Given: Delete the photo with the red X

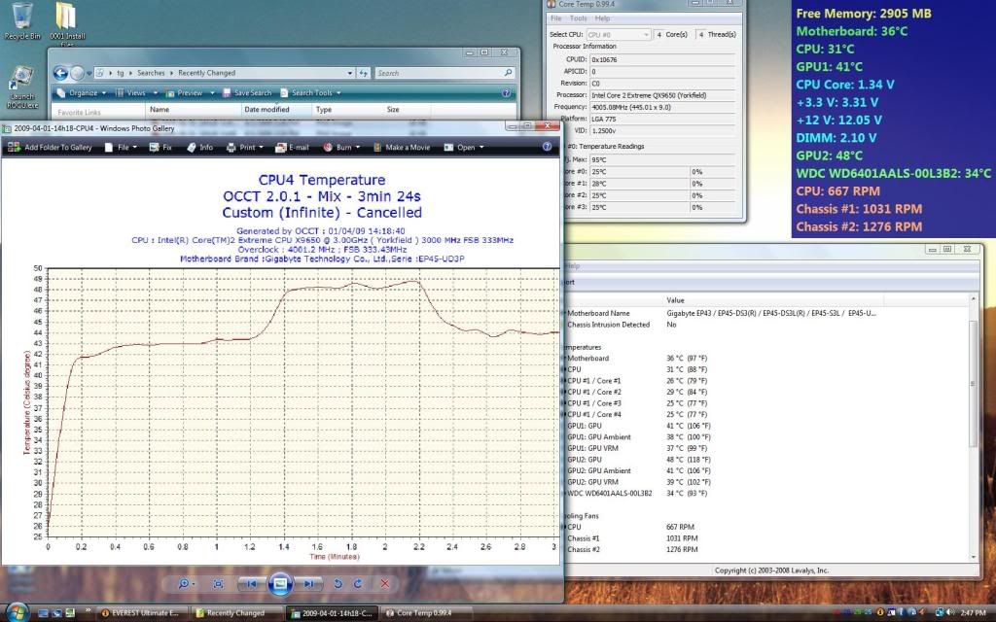Looking at the screenshot, I should point(384,584).
